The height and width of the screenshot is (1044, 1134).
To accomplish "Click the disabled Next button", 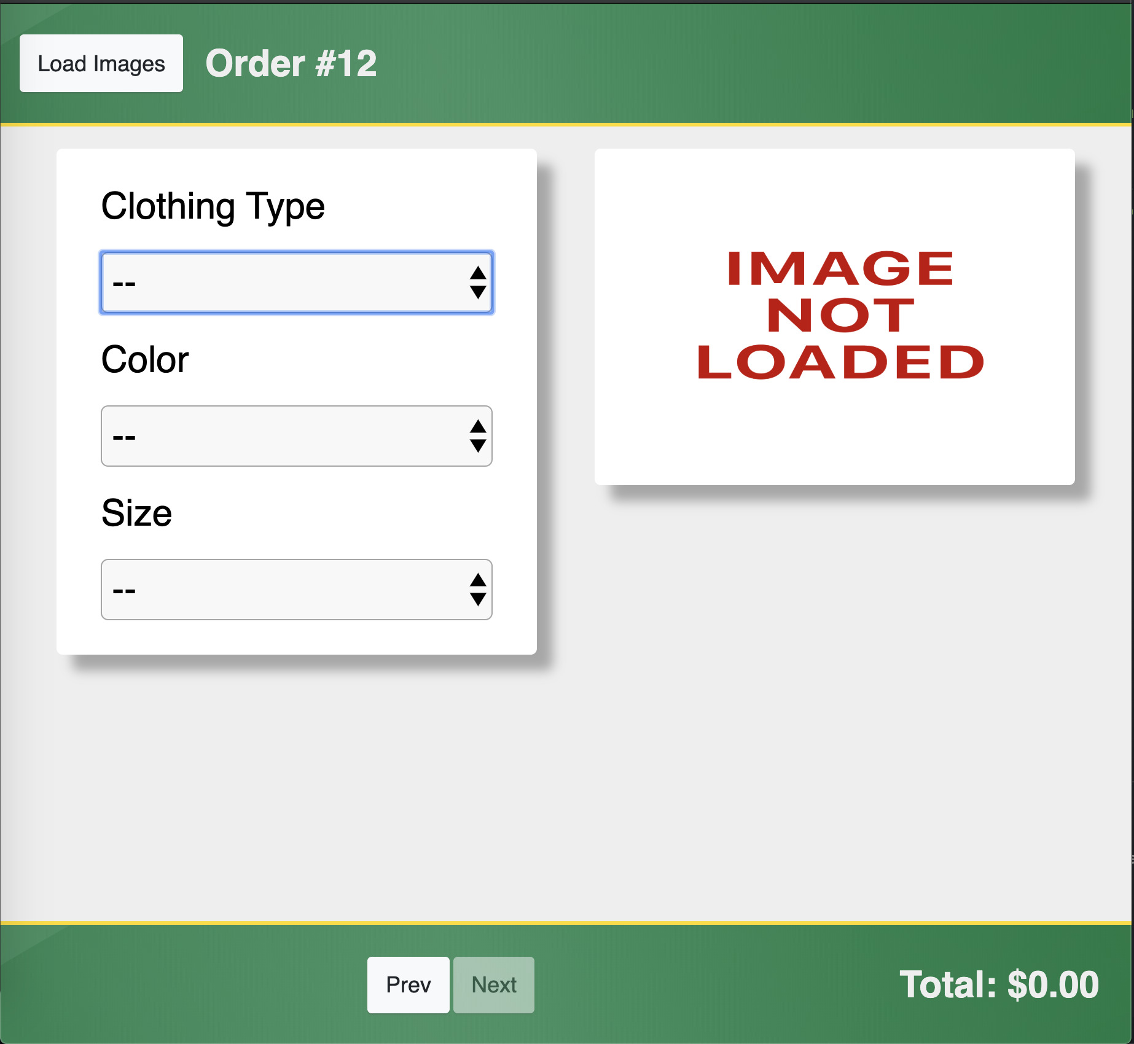I will click(x=494, y=985).
